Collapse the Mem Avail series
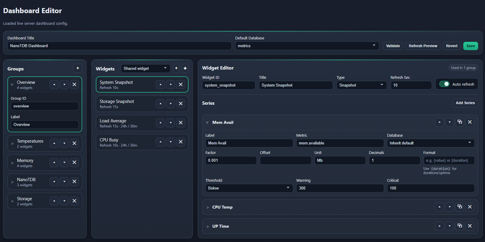 pyautogui.click(x=207, y=122)
